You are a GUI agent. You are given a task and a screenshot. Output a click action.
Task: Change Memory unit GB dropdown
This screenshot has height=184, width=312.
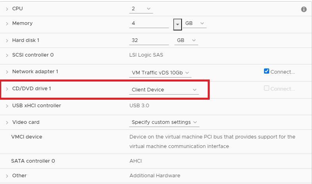click(x=195, y=24)
